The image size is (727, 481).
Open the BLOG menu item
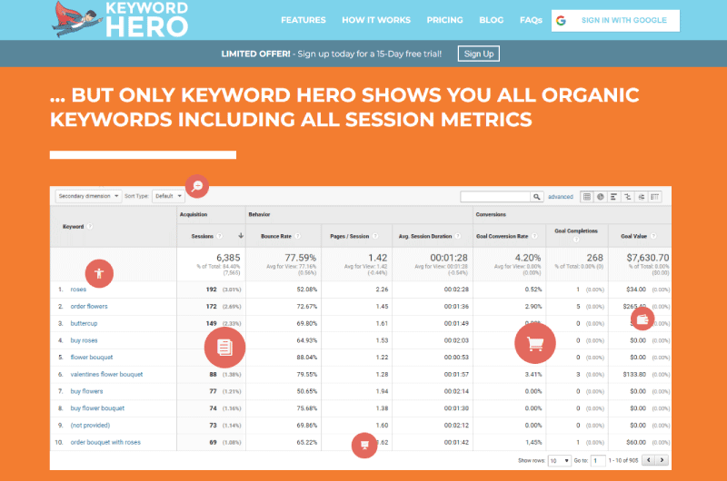point(491,20)
